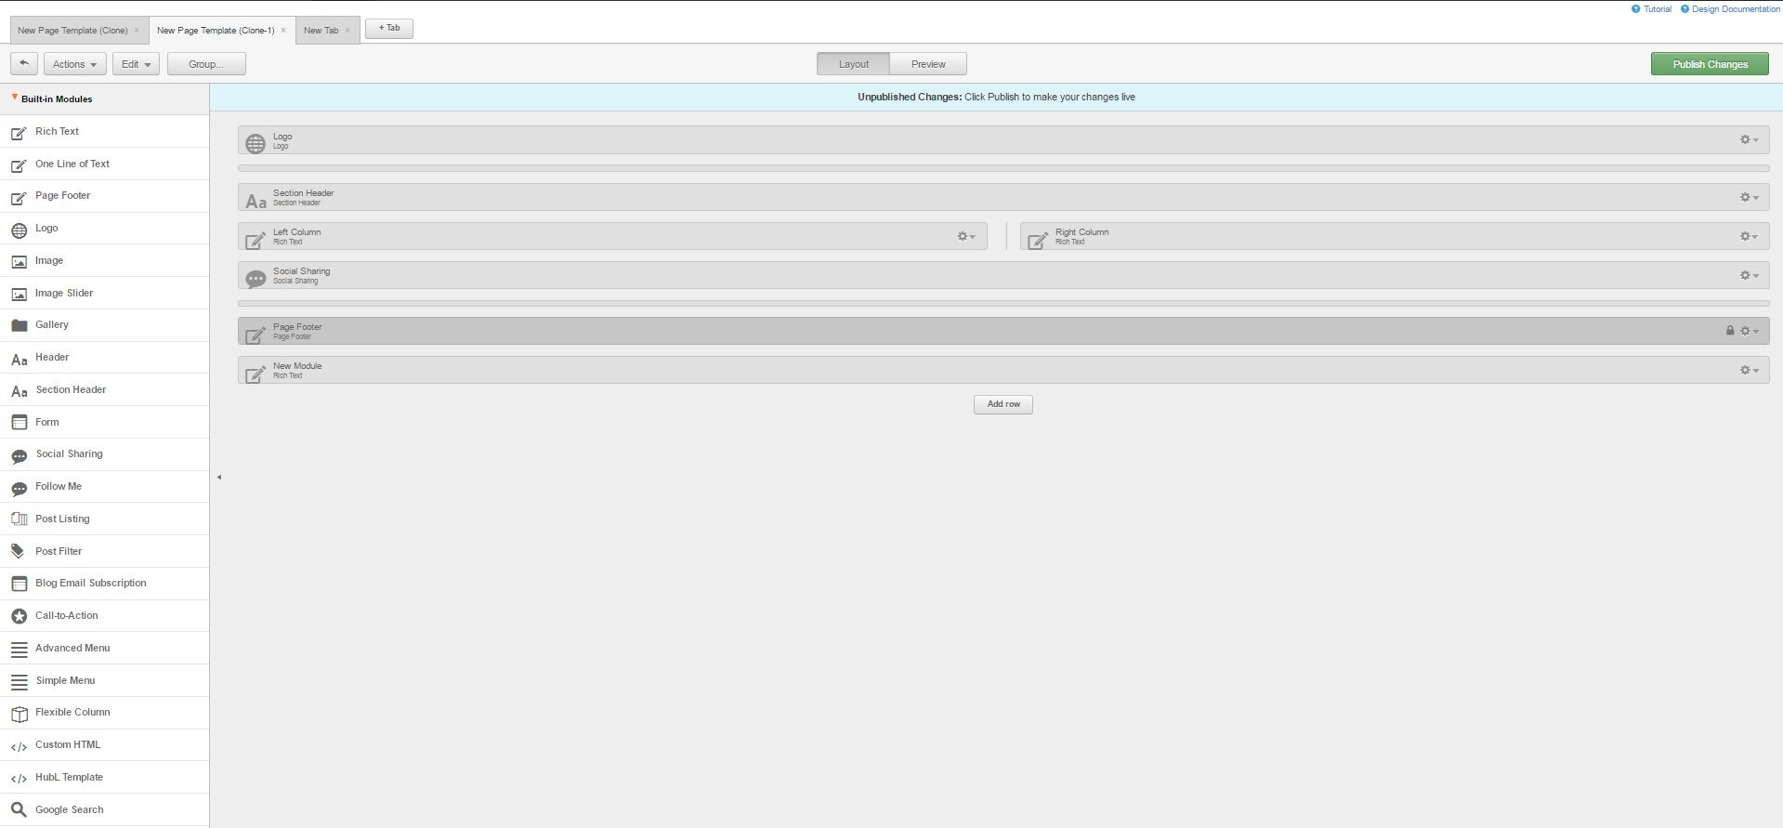1783x828 pixels.
Task: Collapse the modules sidebar using the arrow handle
Action: click(219, 477)
